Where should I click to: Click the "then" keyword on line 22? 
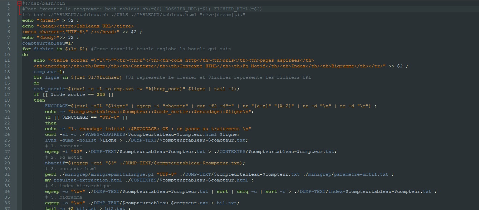click(x=51, y=123)
